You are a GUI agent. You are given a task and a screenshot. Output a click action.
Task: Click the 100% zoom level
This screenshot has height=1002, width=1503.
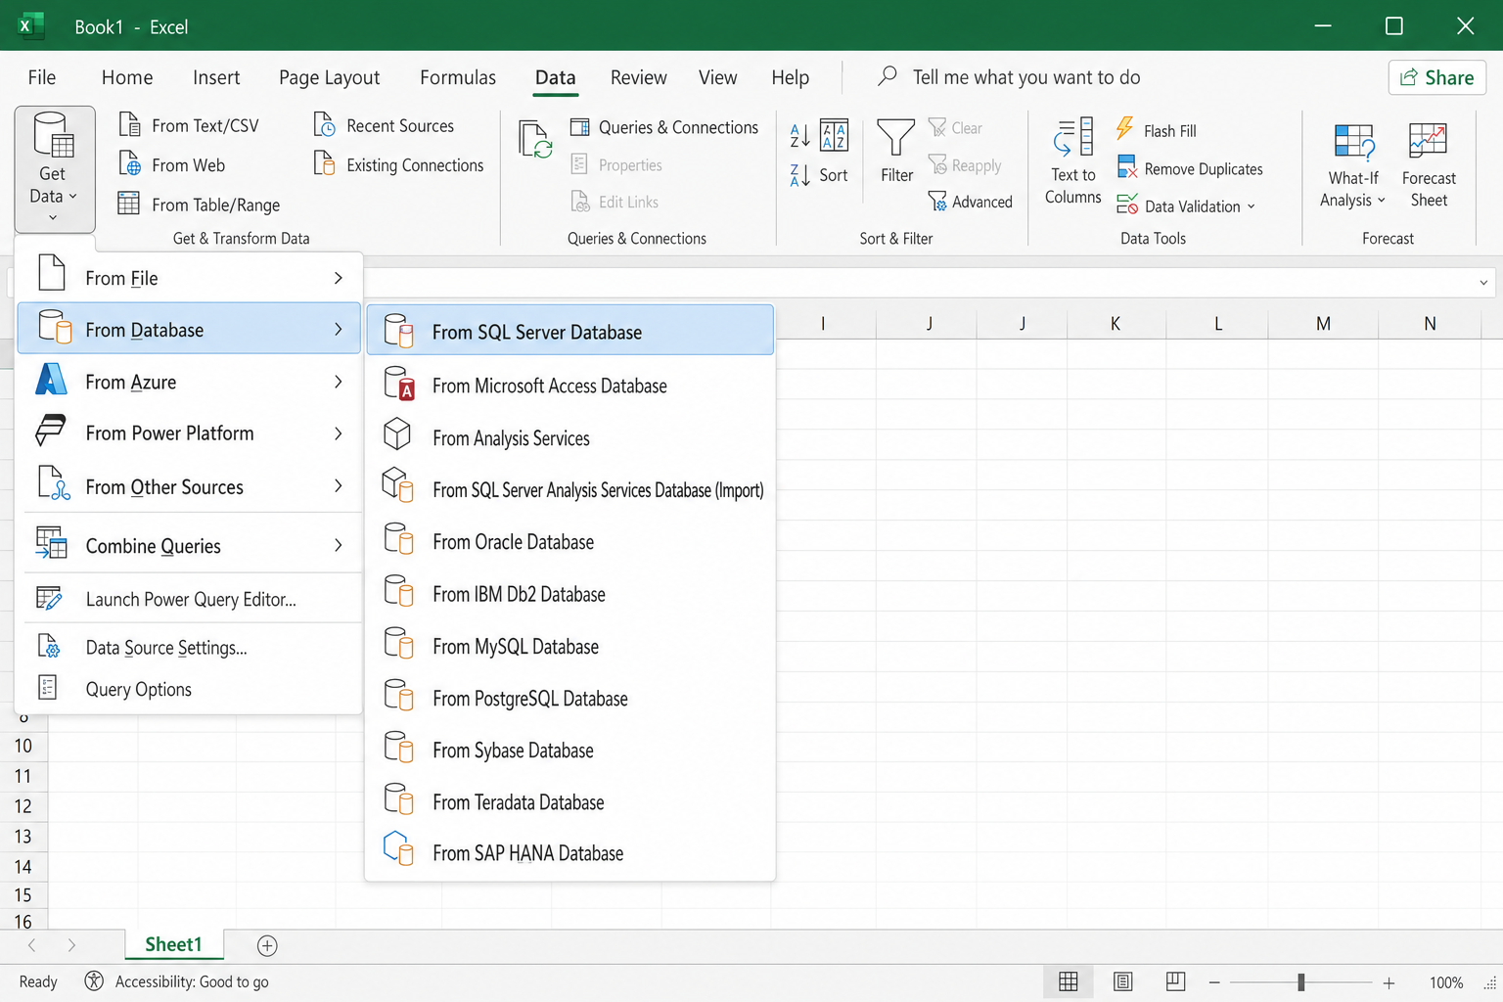[x=1446, y=982]
